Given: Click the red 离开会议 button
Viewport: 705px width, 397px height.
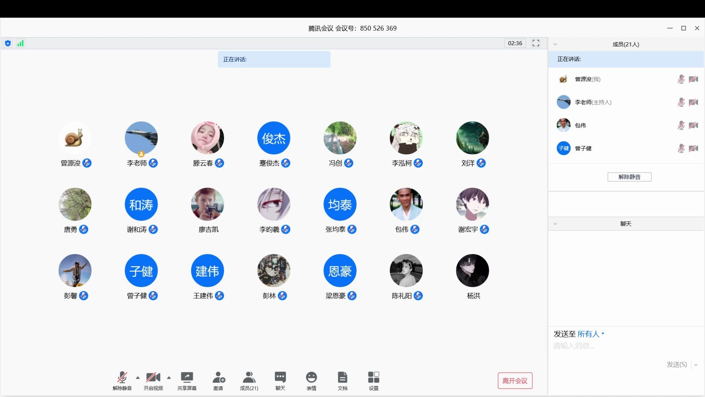Looking at the screenshot, I should (x=515, y=381).
